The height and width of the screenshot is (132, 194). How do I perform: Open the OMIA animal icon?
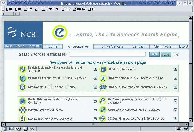(103, 87)
